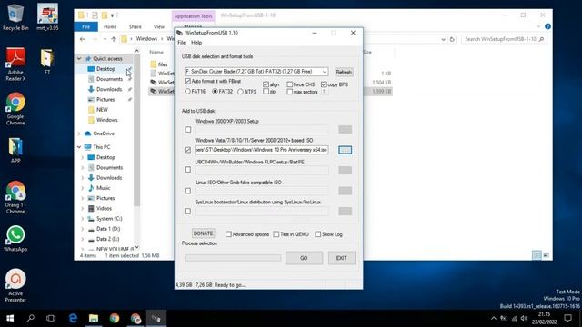Select the NTFS radio button

point(240,91)
